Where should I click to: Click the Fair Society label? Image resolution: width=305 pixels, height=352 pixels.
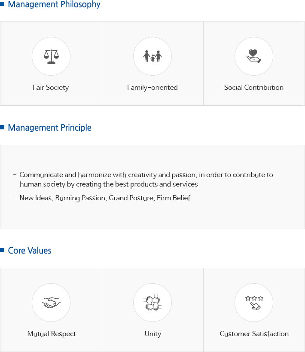[51, 87]
